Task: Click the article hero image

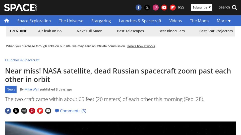Action: click(x=120, y=128)
